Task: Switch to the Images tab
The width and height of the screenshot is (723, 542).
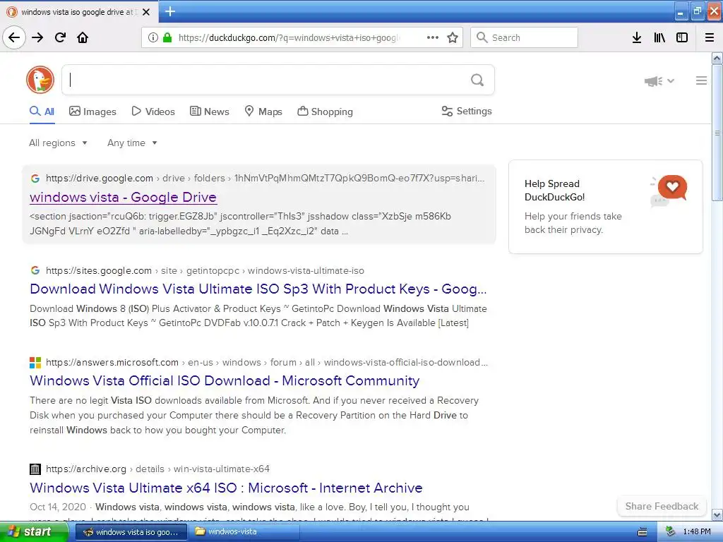Action: click(92, 112)
